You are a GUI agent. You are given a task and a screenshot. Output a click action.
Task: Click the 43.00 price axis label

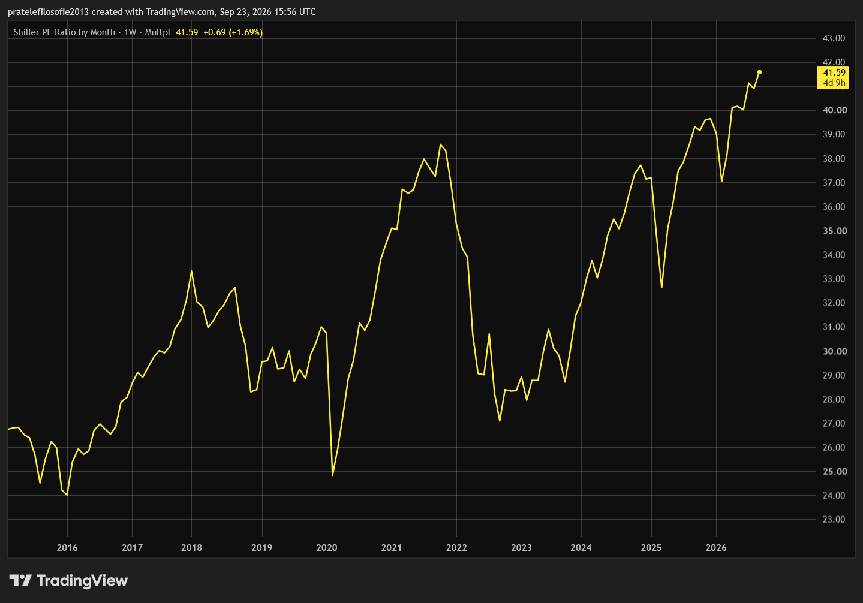pyautogui.click(x=834, y=38)
